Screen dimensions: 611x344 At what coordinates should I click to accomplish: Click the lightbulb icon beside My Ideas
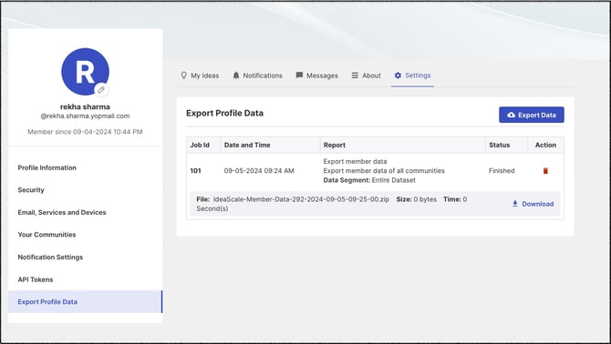(x=184, y=75)
